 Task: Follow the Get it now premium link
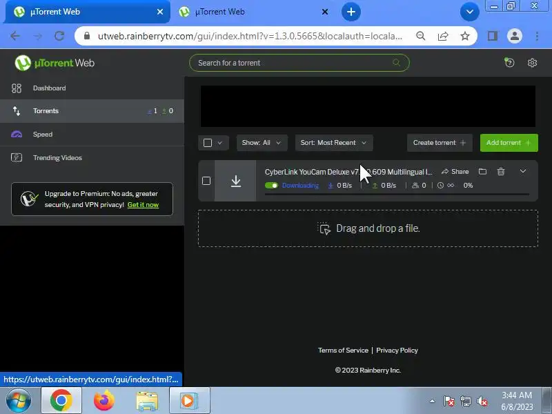pyautogui.click(x=143, y=204)
